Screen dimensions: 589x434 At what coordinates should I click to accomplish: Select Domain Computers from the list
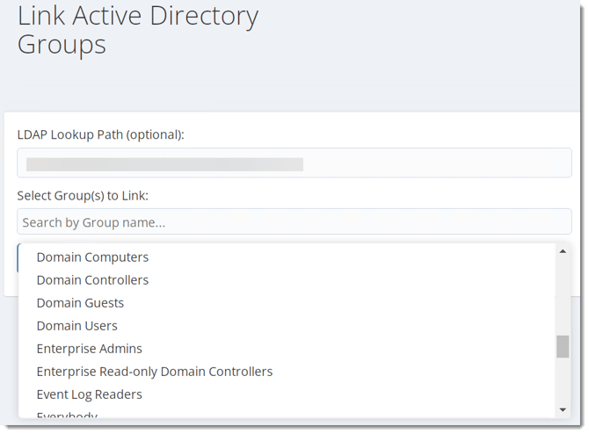point(92,257)
